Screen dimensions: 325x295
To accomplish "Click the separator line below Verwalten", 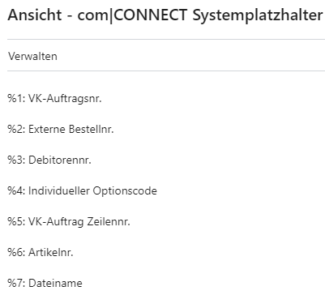I will (166, 71).
